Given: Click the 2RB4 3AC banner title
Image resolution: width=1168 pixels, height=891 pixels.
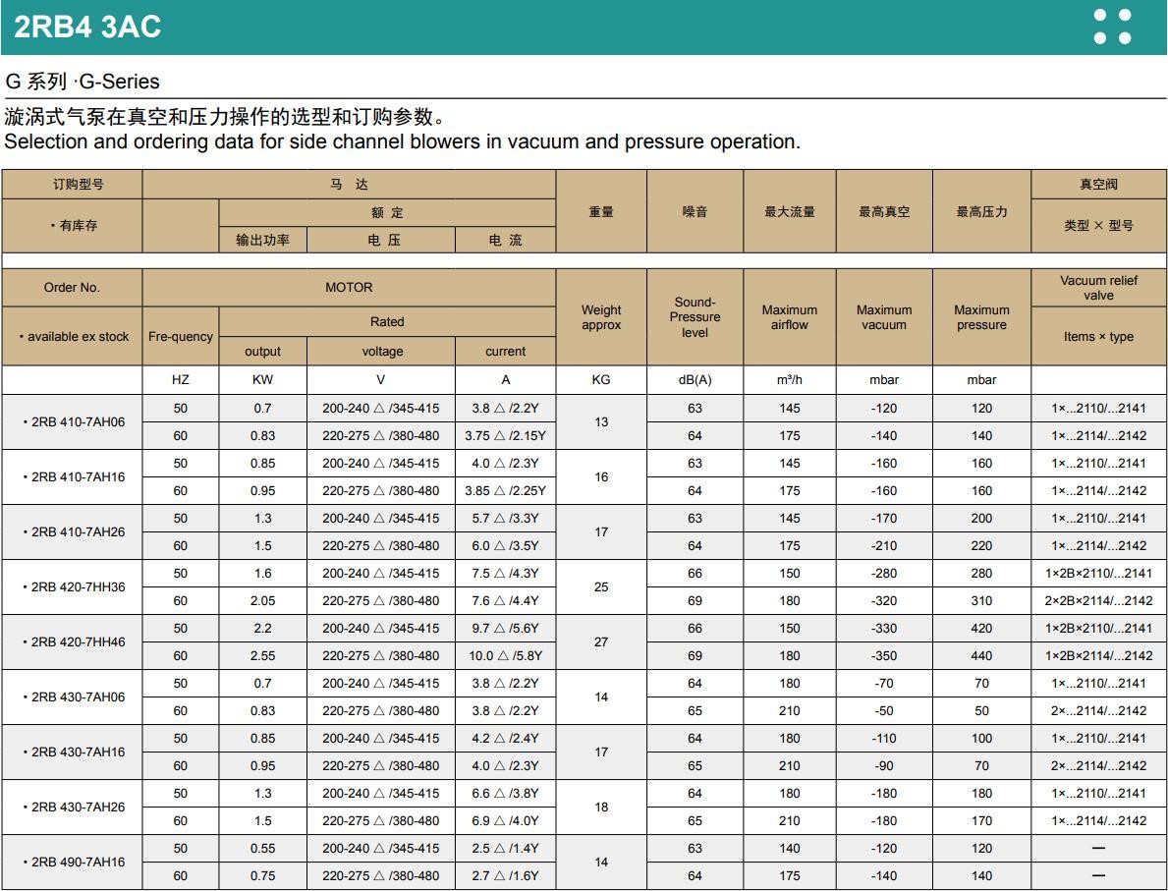Looking at the screenshot, I should click(x=87, y=27).
